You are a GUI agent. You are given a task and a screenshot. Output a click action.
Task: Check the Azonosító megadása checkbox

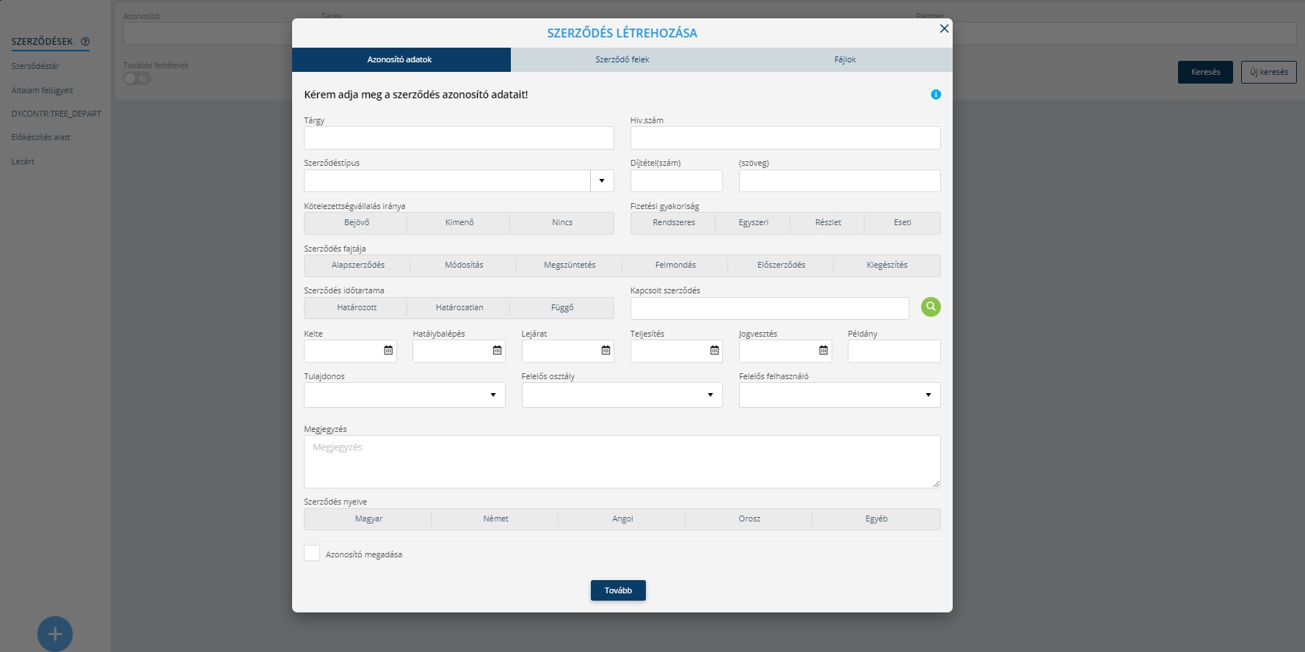312,554
